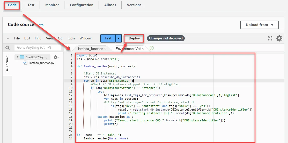Viewport: 288px width, 143px height.
Task: Open the Go menu
Action: [x=60, y=38]
